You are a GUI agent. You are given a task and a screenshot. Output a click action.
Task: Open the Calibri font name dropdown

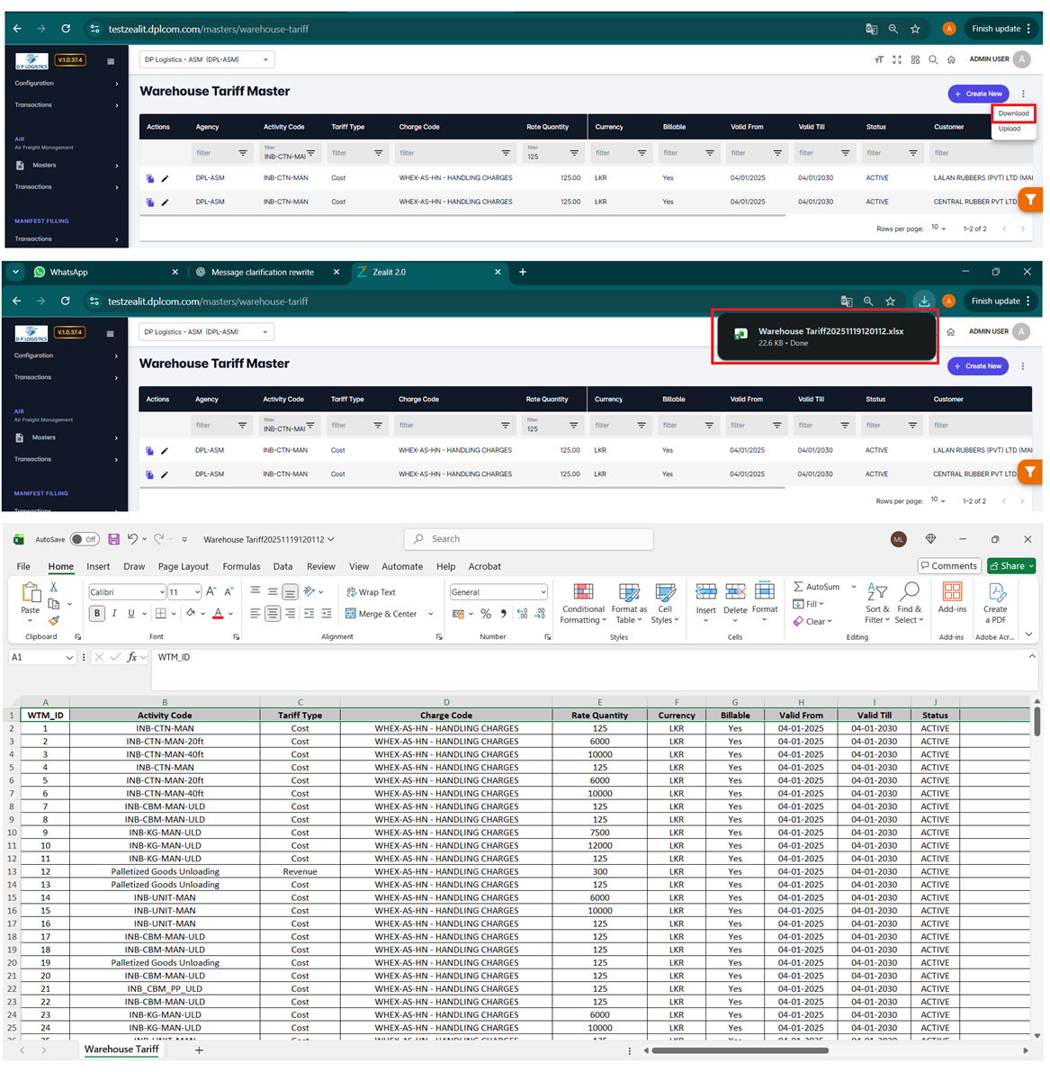pyautogui.click(x=162, y=592)
